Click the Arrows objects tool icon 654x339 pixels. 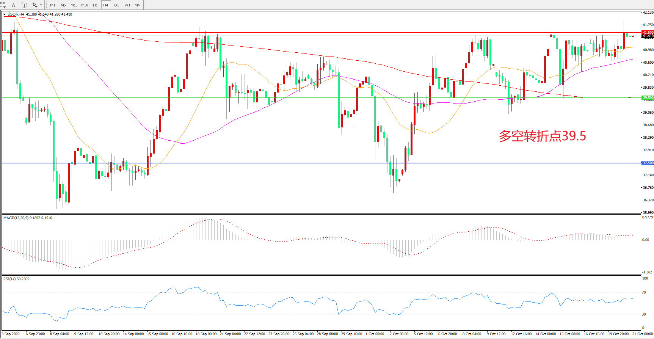(35, 5)
